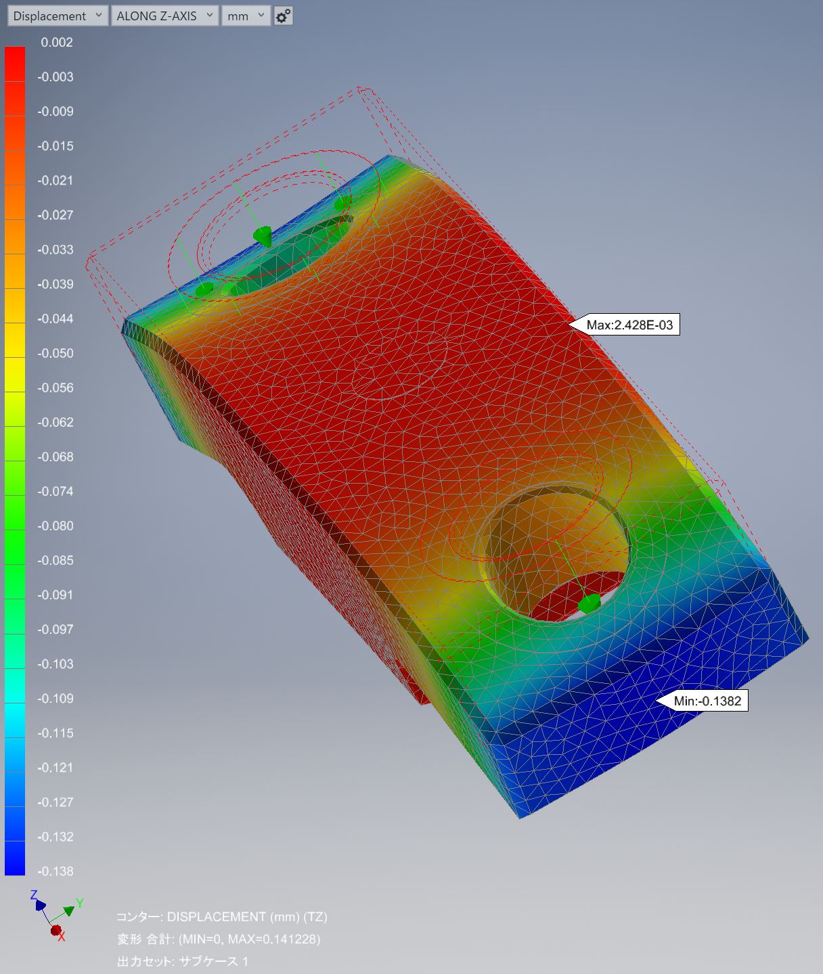
Task: Click legend value -0.050
Action: click(x=55, y=353)
